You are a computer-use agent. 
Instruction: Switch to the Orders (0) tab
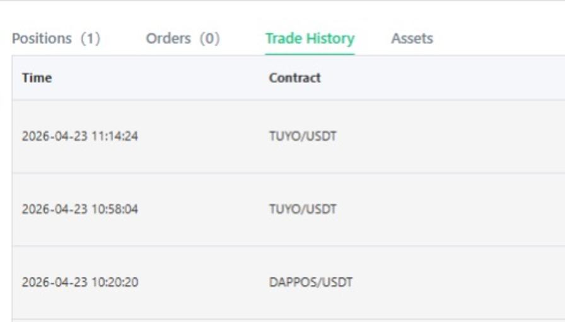pos(183,38)
